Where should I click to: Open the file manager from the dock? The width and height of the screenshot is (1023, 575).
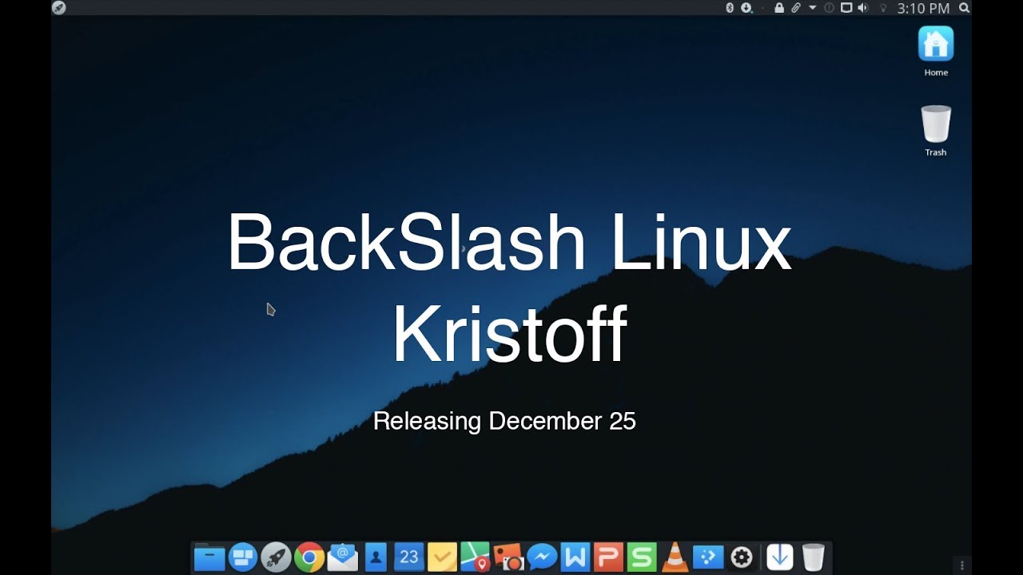(x=209, y=557)
